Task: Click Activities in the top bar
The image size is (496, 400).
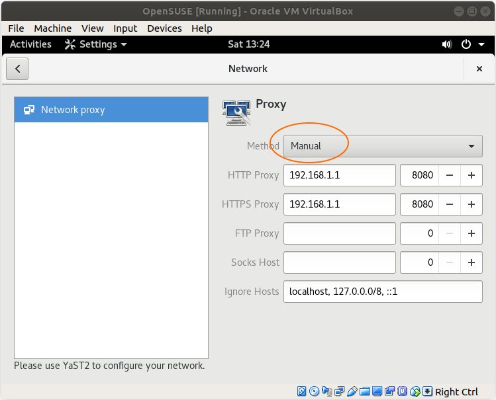Action: click(30, 44)
